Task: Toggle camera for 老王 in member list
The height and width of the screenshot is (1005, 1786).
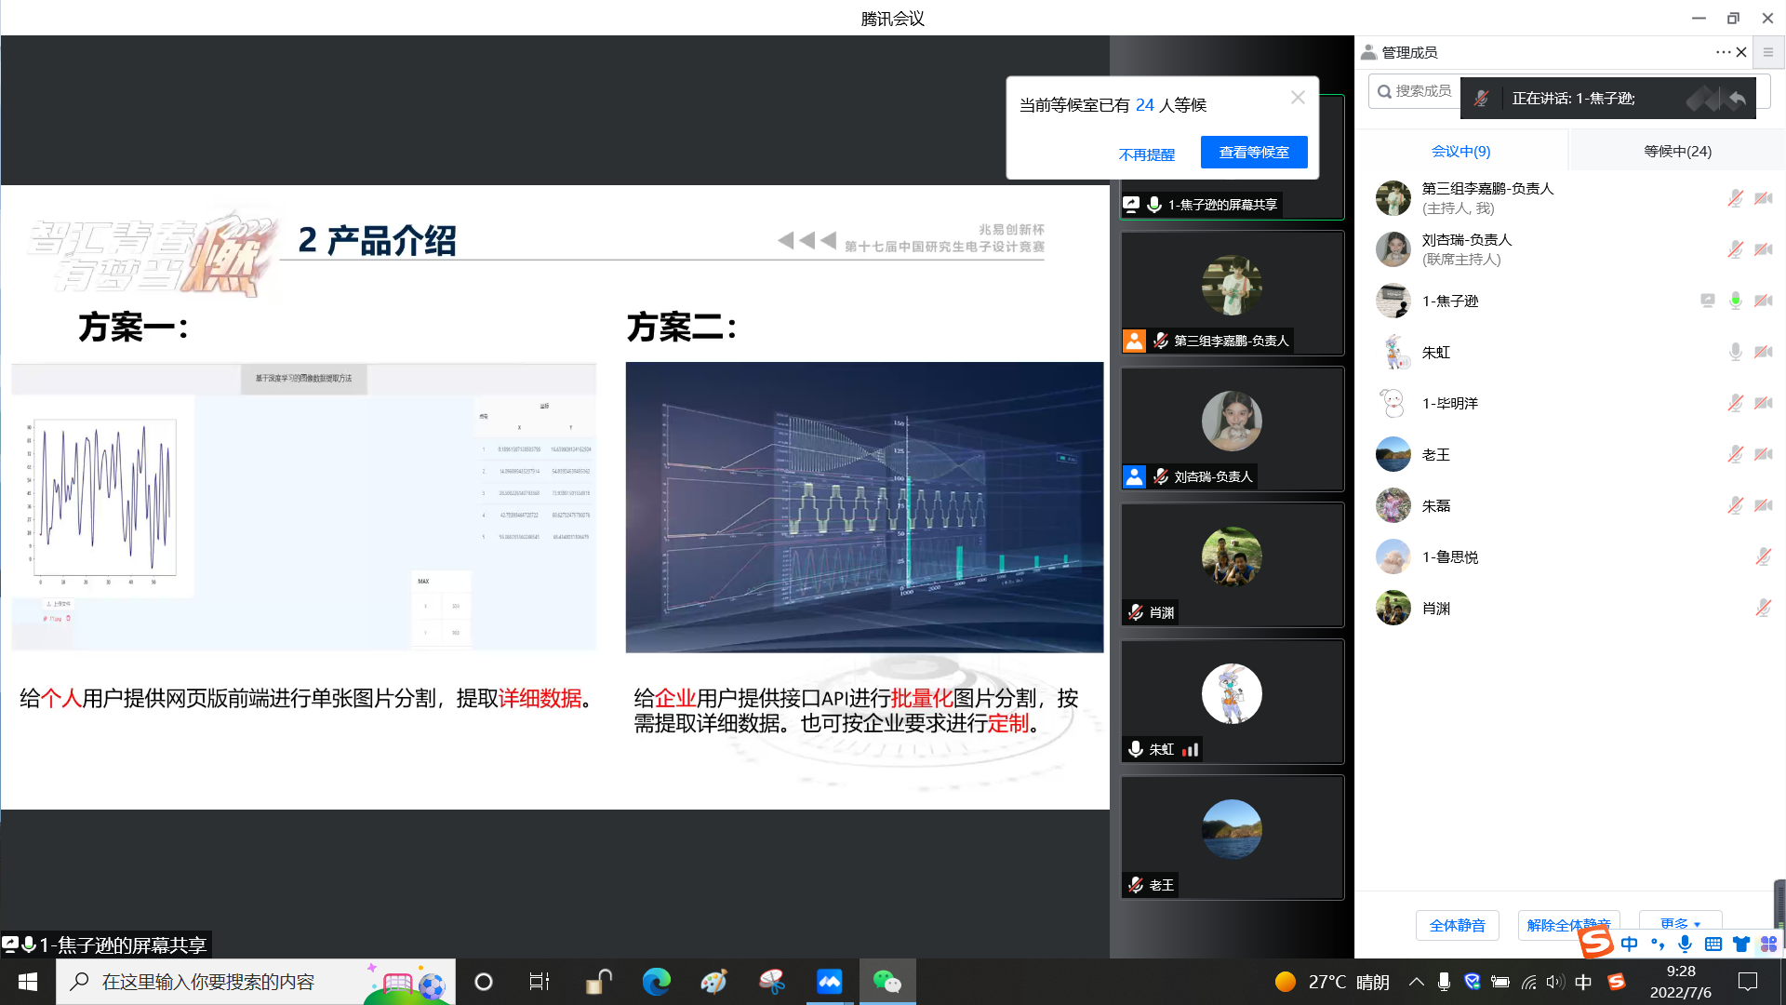Action: tap(1763, 454)
